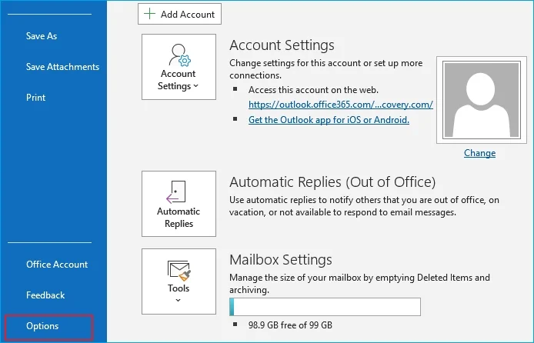Click the Change link under photo
The width and height of the screenshot is (534, 343).
click(479, 153)
